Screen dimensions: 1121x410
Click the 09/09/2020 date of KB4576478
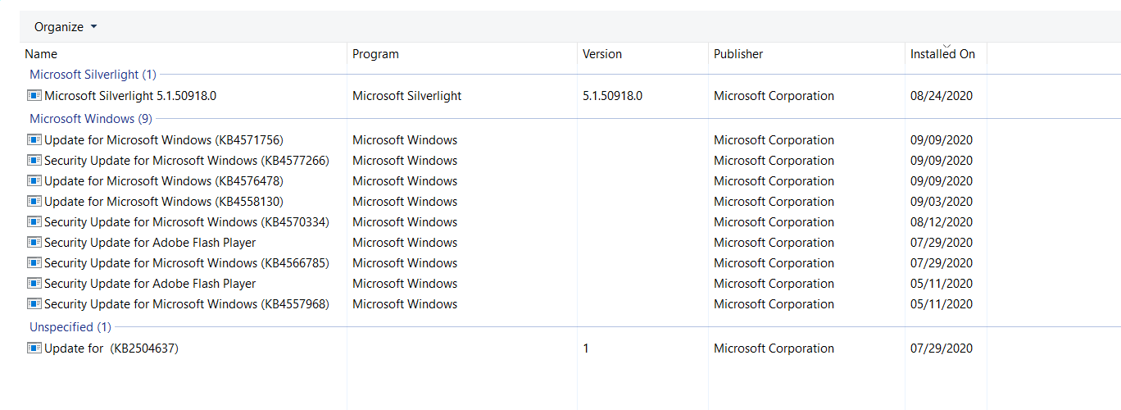(x=942, y=181)
